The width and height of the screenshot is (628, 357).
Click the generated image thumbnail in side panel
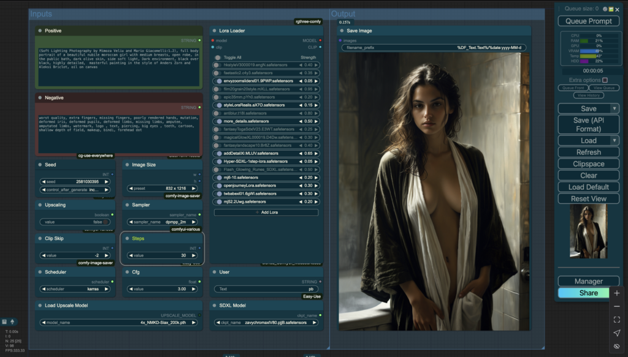point(588,231)
